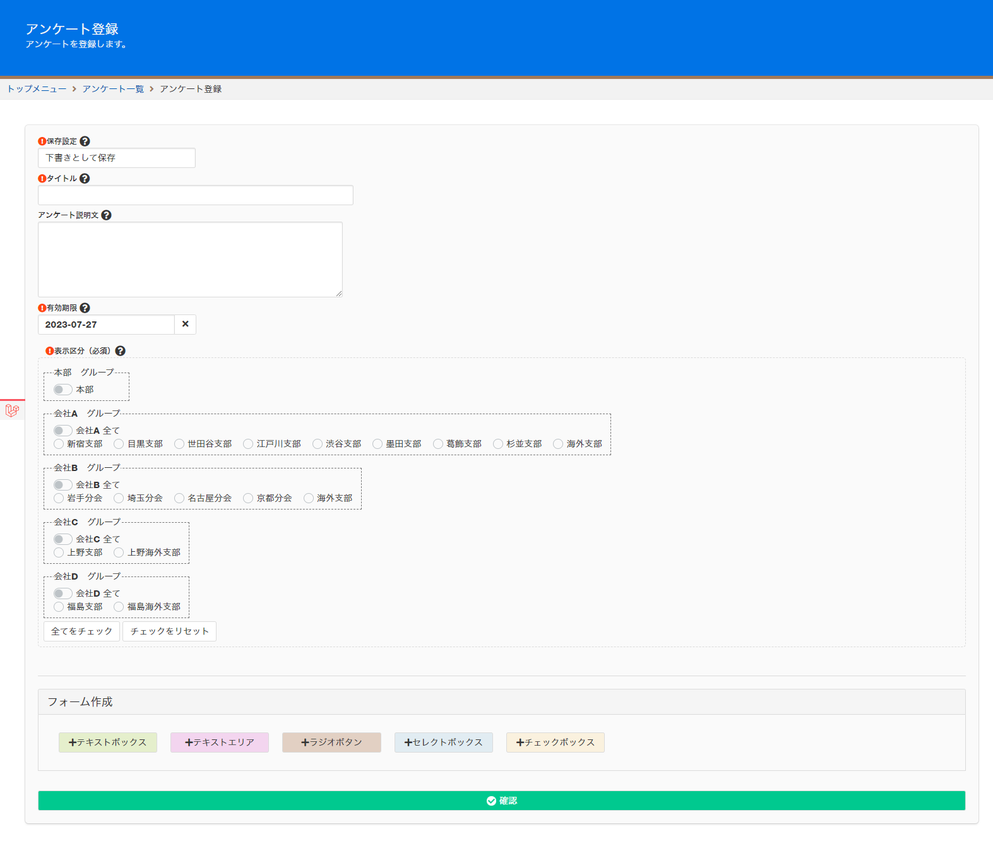Toggle 会社C 全て switch
Screen dimensions: 993x841
(x=62, y=539)
